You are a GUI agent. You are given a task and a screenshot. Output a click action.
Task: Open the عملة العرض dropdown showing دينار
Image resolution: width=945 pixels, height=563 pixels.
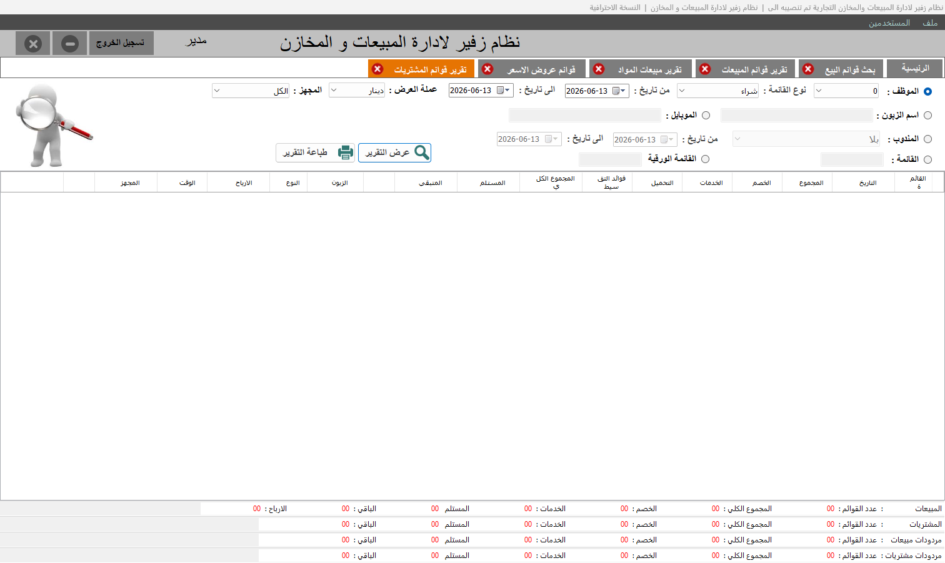pos(357,91)
